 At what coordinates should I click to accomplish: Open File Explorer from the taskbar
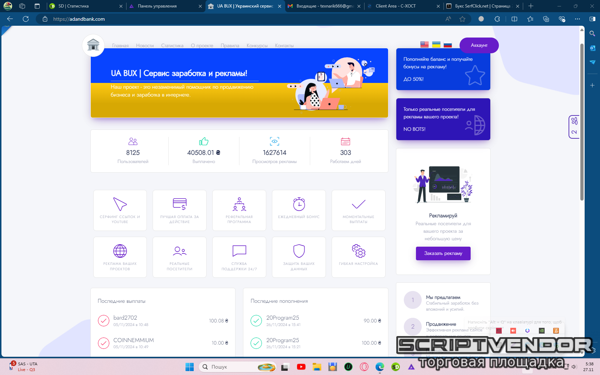pyautogui.click(x=317, y=367)
